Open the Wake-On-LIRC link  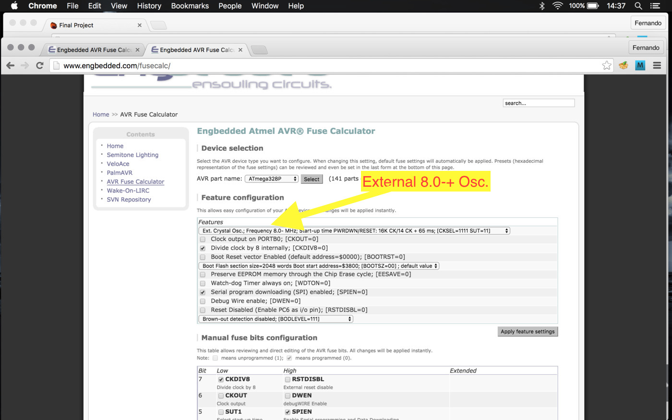tap(128, 191)
